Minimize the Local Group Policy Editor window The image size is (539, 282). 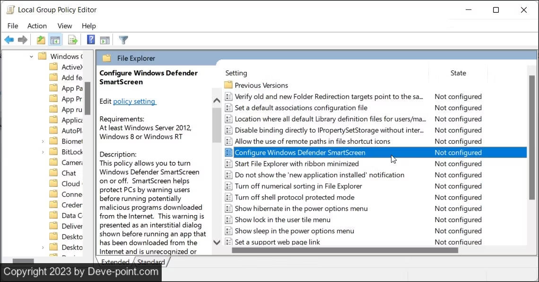point(468,10)
